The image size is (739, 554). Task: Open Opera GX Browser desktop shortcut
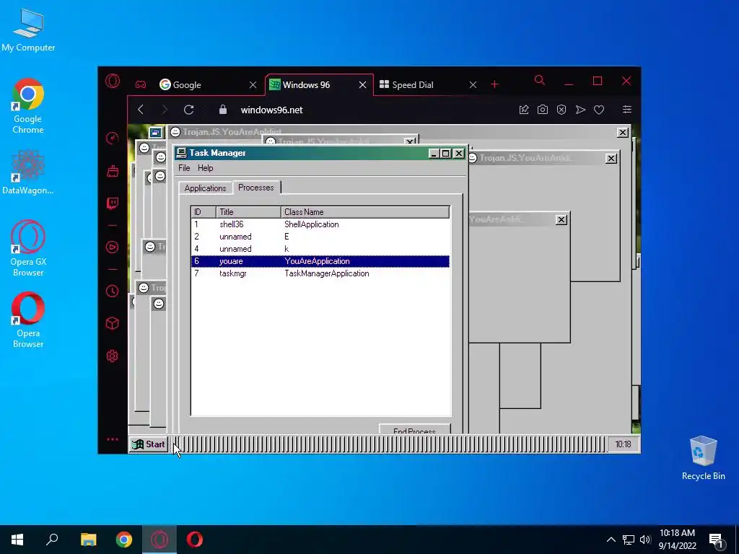tap(28, 248)
